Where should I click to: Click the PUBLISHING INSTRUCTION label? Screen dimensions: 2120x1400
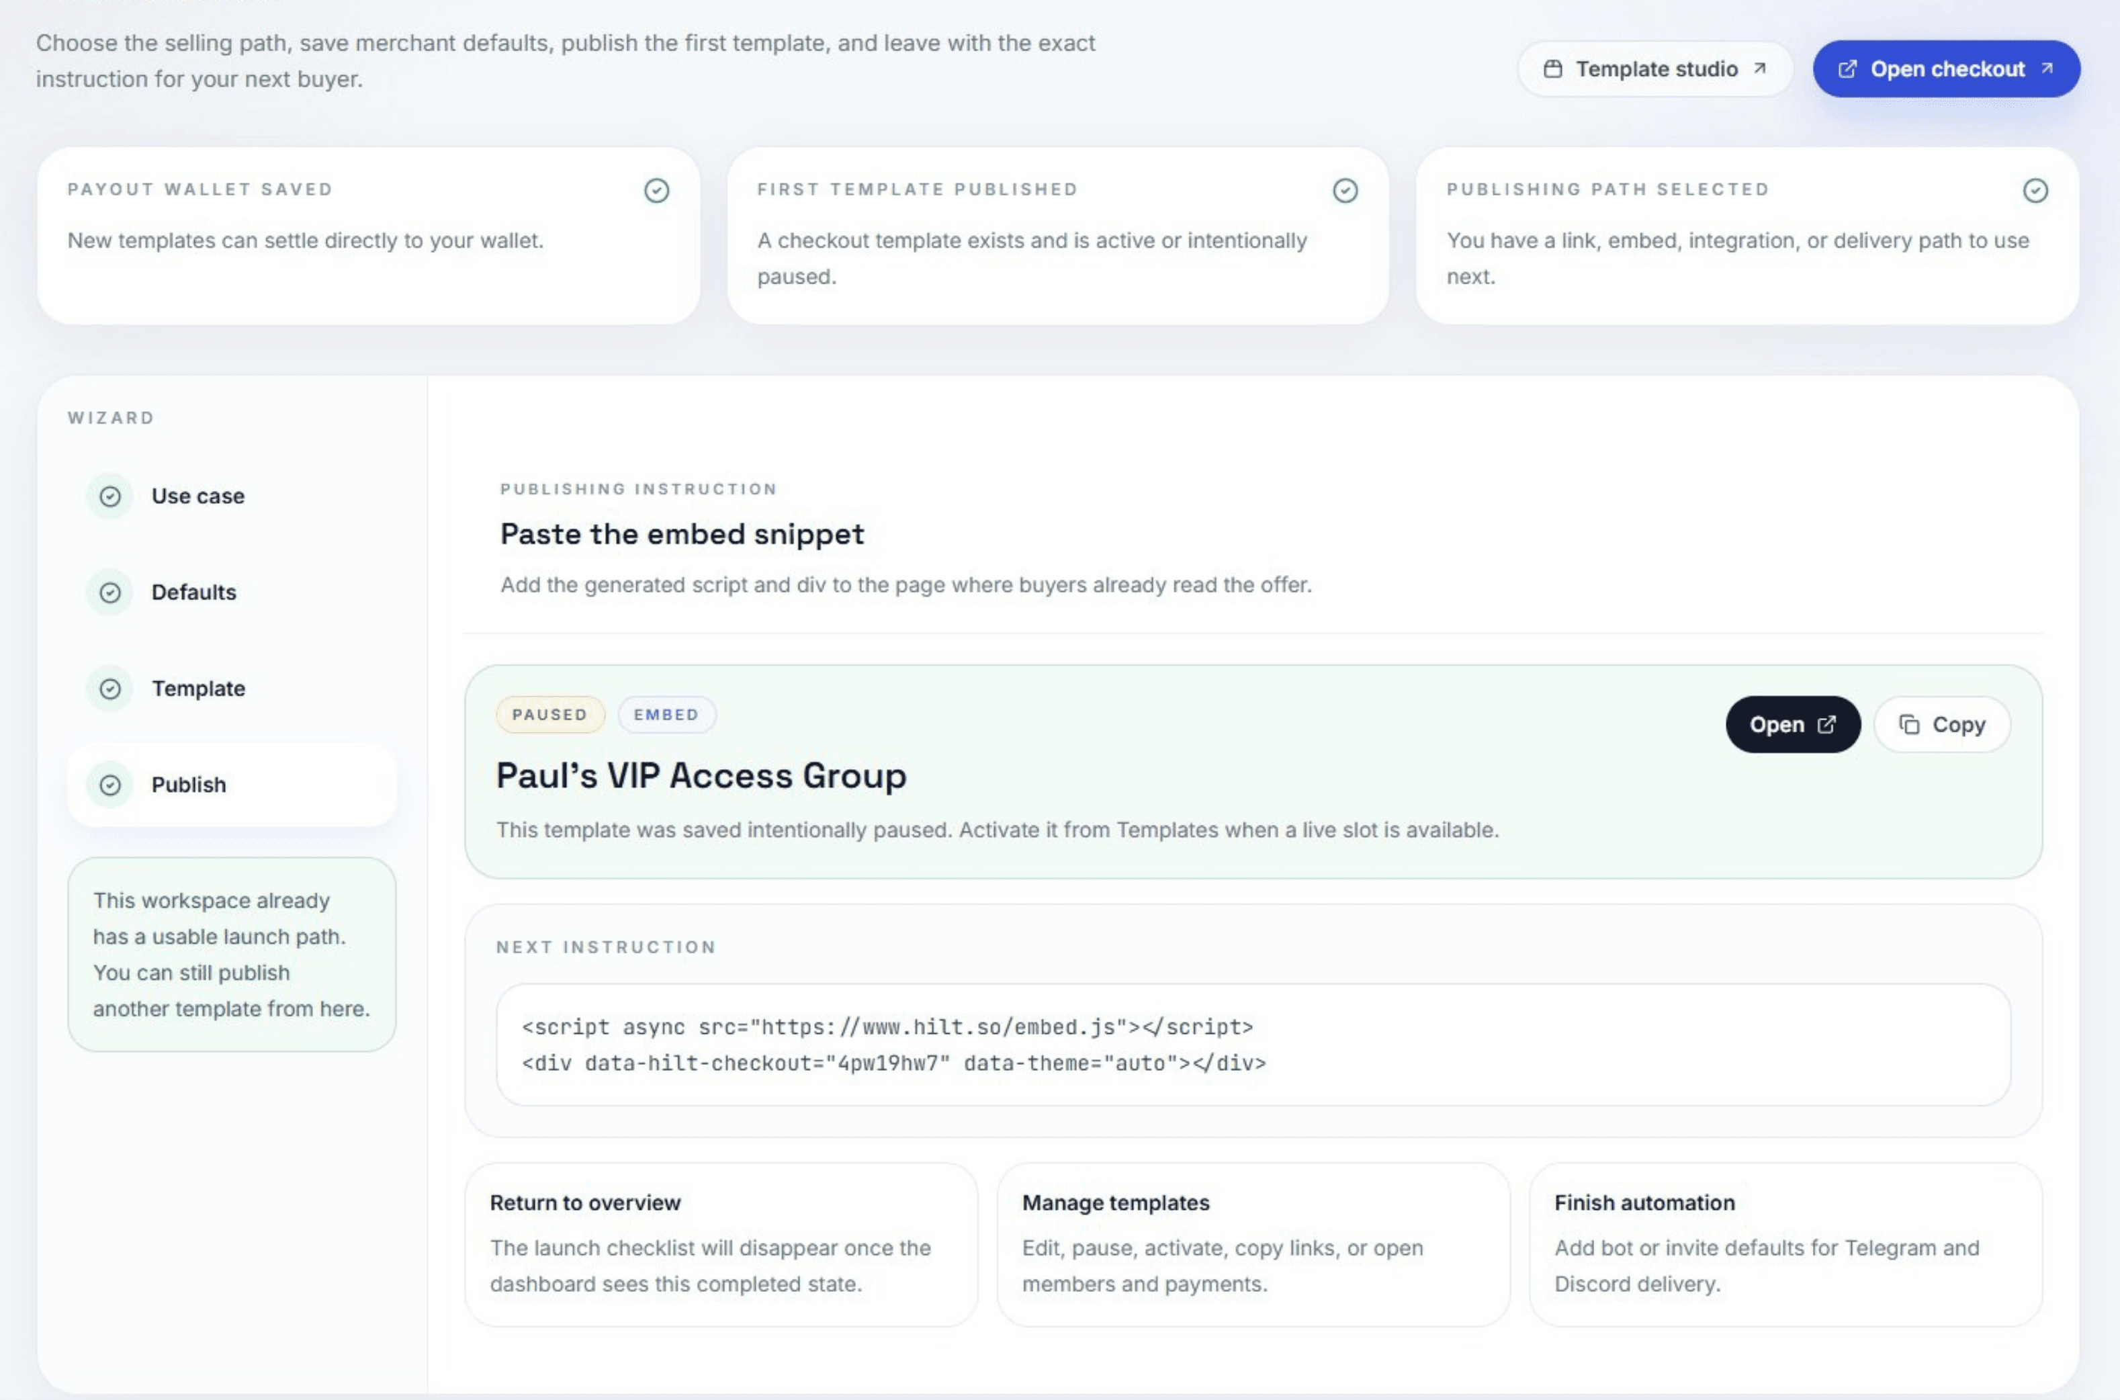point(638,488)
